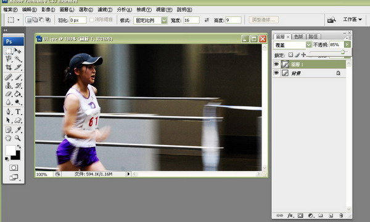Select the Eraser tool
Viewport: 370px width, 222px height.
(9, 94)
